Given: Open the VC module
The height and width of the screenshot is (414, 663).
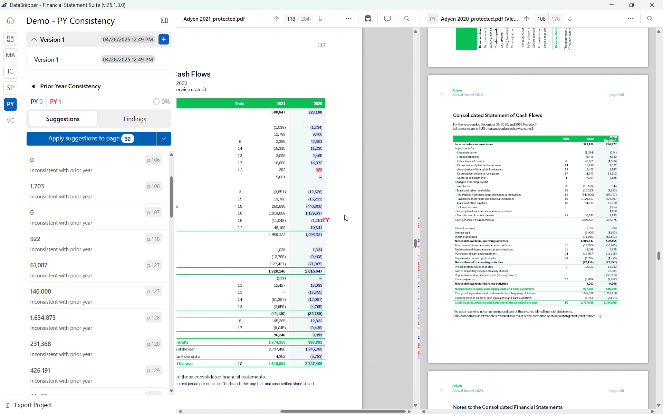Looking at the screenshot, I should point(10,121).
